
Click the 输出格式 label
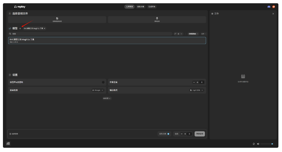pos(114,90)
